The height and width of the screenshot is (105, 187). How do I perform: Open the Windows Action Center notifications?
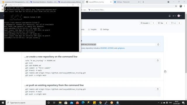(183, 103)
